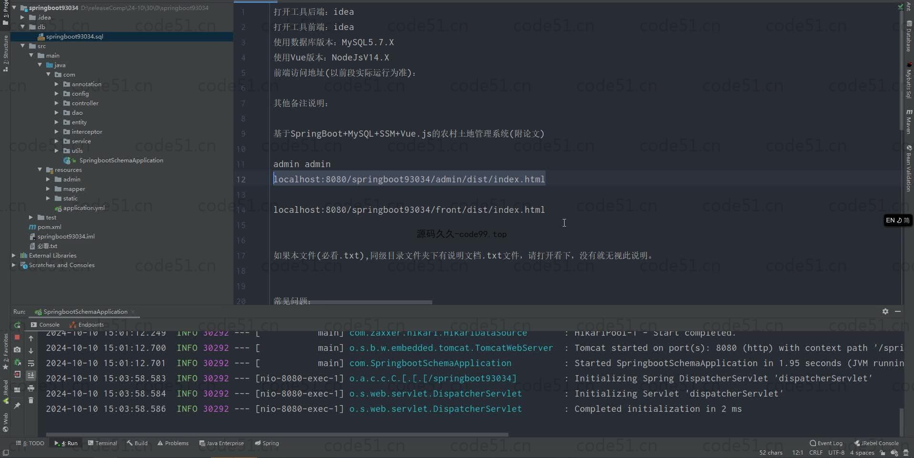Click the green bug update application icon
Screen dimensions: 914x458
(x=17, y=362)
